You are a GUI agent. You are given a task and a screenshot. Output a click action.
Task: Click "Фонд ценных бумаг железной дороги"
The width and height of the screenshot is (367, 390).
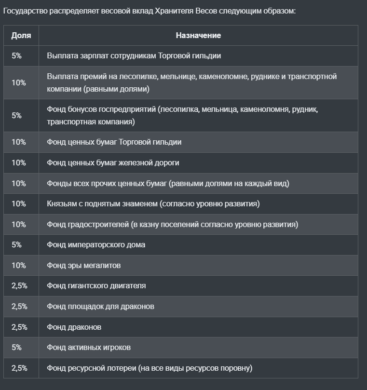pos(113,162)
